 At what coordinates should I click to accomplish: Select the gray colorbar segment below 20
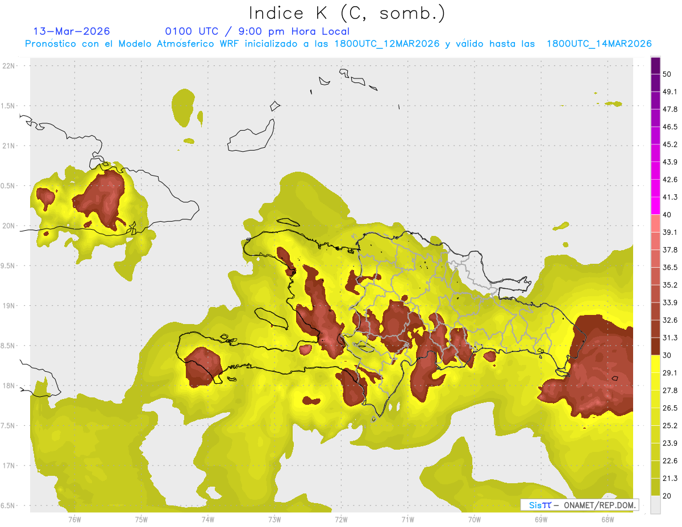tap(656, 505)
